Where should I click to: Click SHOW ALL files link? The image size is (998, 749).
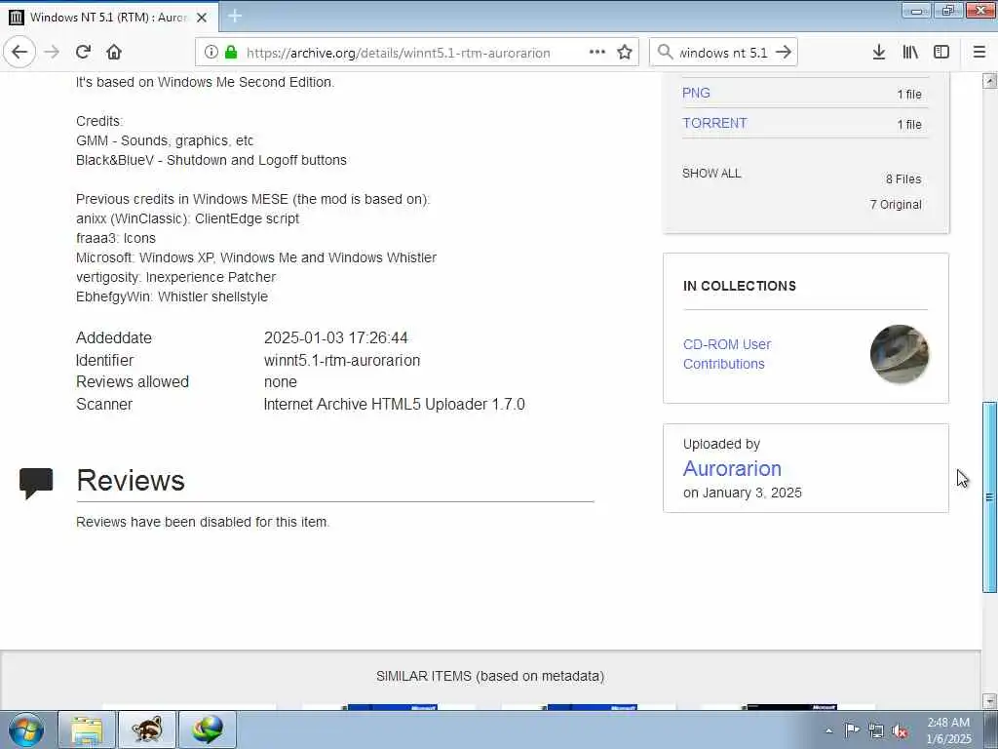[x=711, y=174]
